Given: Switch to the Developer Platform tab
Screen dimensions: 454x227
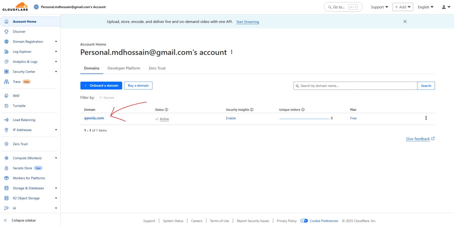Looking at the screenshot, I should [124, 68].
